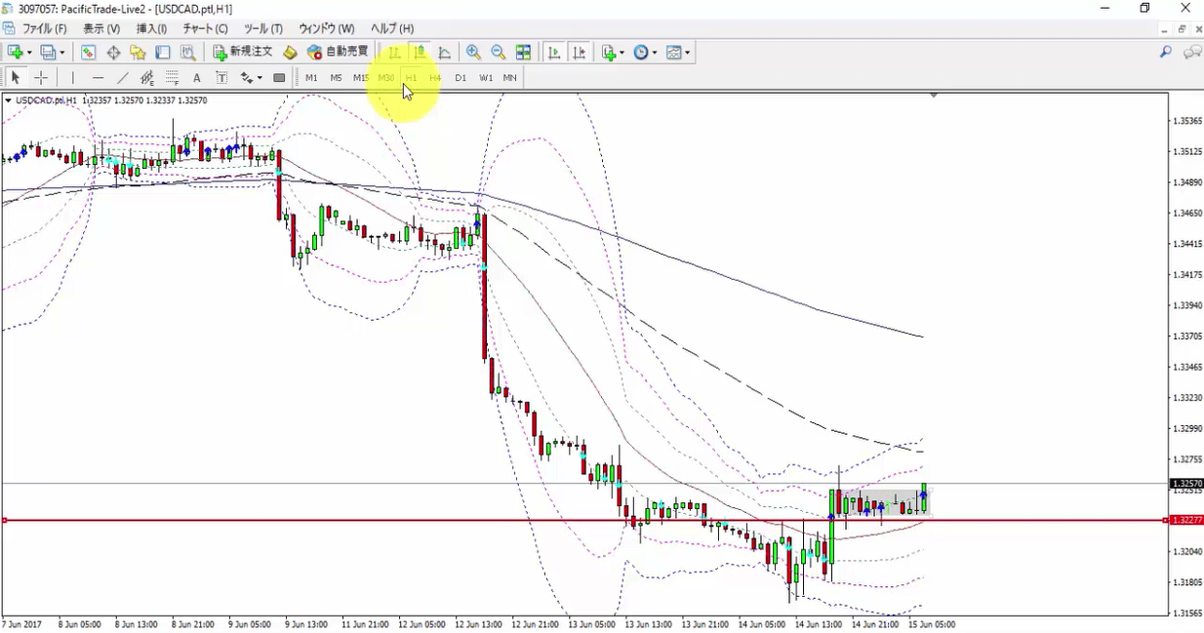This screenshot has width=1204, height=633.
Task: Expand the arrows objects dropdown arrow
Action: [260, 78]
